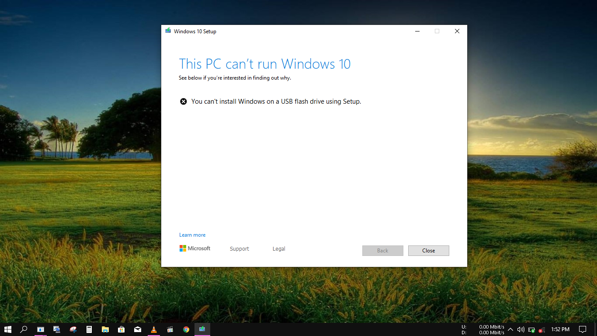Click the "This PC can't run Windows 10" heading

coord(265,64)
